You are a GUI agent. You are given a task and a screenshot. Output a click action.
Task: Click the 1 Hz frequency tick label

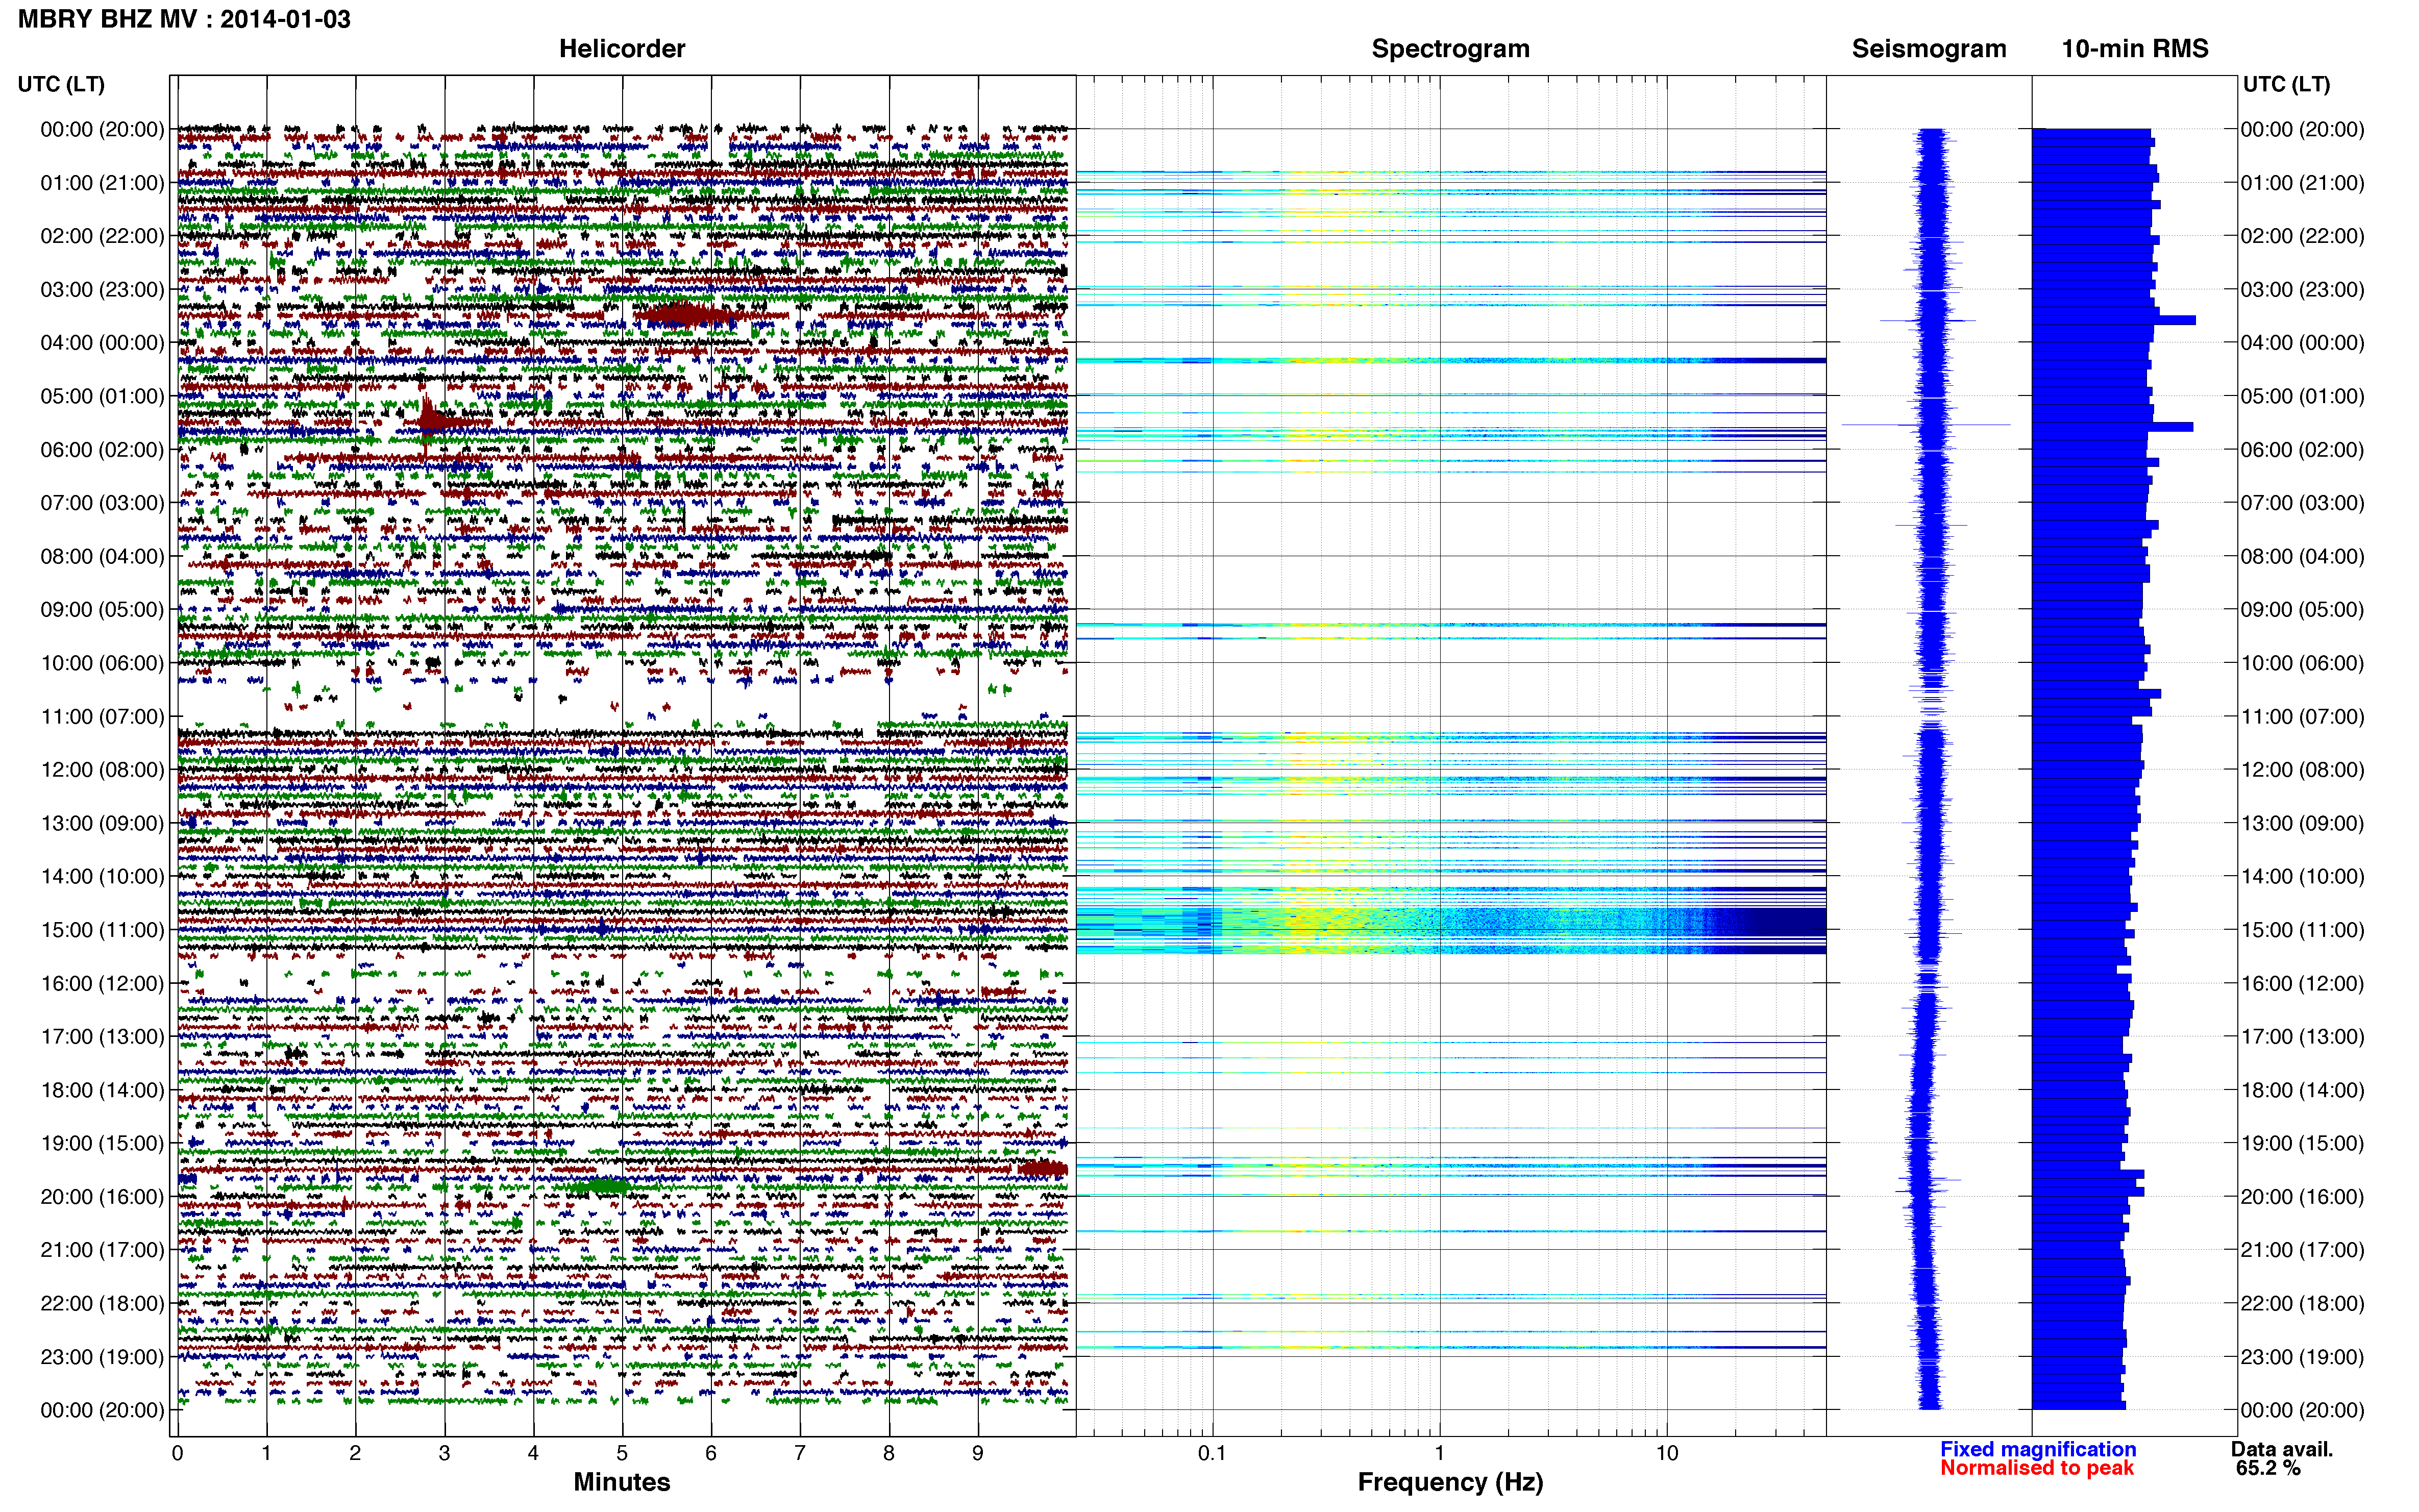point(1439,1453)
